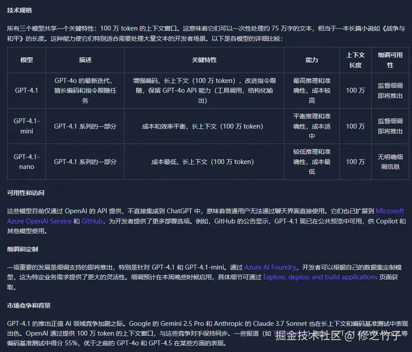Select the 监督细调即将推出 cell for GPT-4.1
Screen dimensions: 412x352
390,90
